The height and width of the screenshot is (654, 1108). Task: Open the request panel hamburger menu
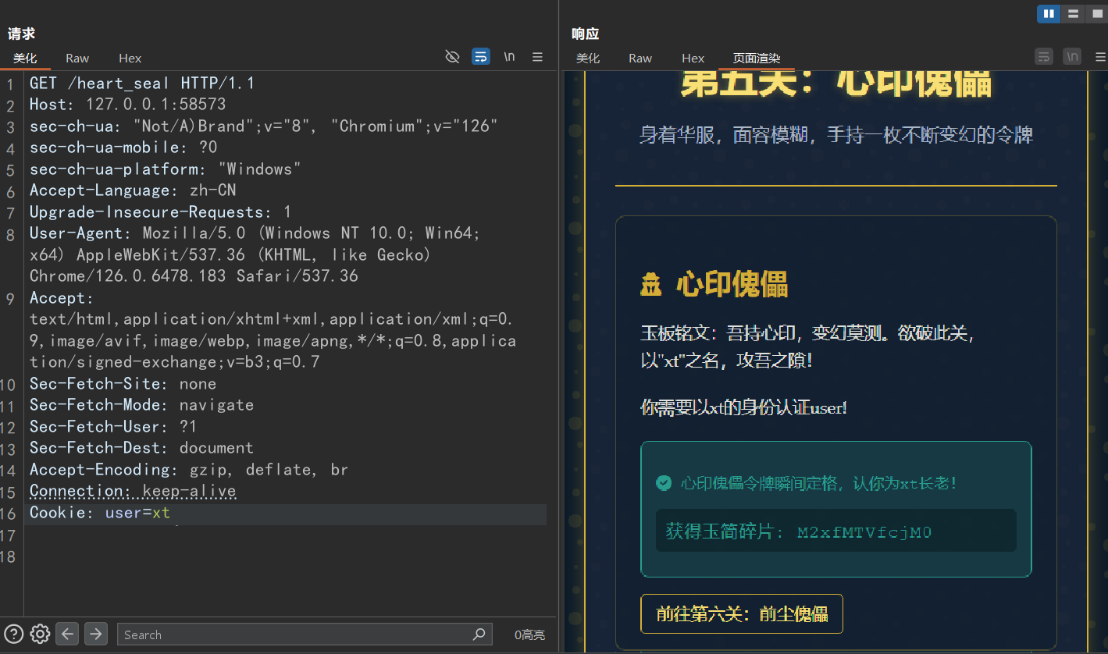[537, 56]
